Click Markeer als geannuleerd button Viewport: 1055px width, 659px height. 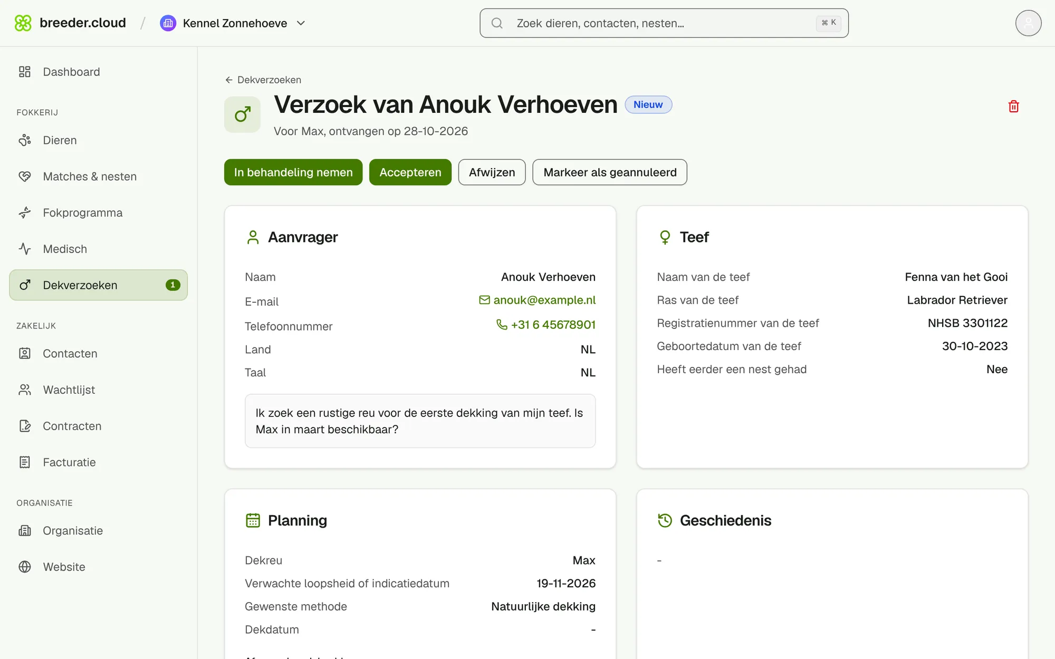point(610,172)
